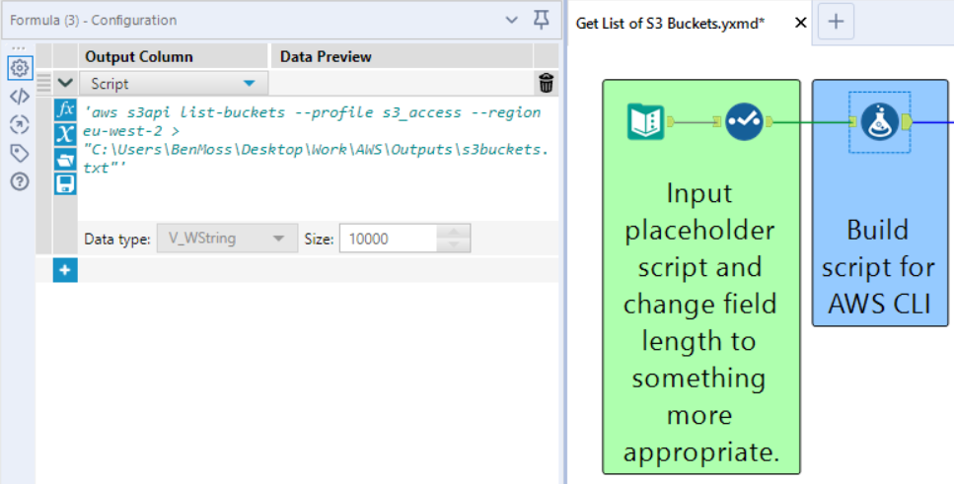Select the Text Input tool on canvas

645,121
